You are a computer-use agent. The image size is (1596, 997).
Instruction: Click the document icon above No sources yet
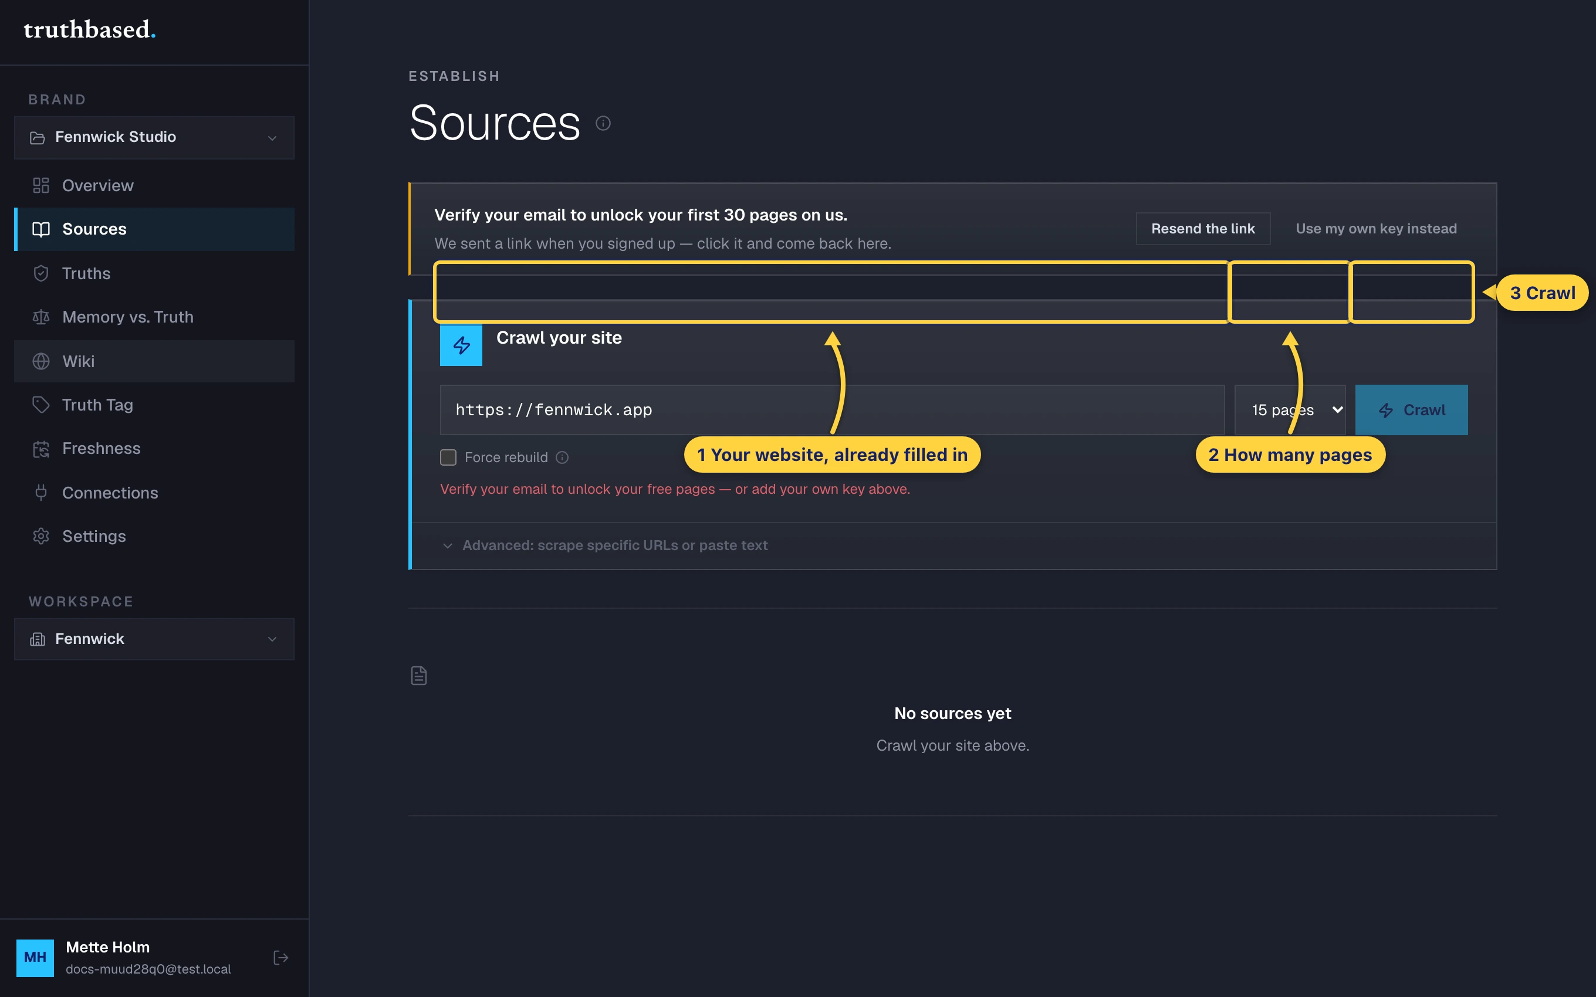tap(419, 675)
